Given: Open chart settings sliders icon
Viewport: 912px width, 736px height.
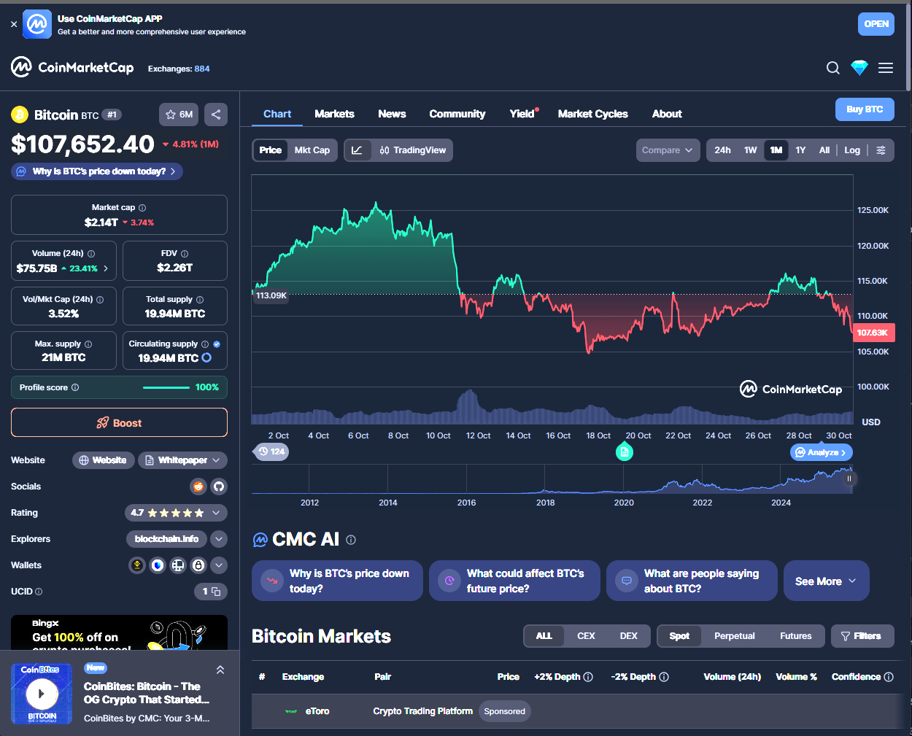Looking at the screenshot, I should (881, 150).
